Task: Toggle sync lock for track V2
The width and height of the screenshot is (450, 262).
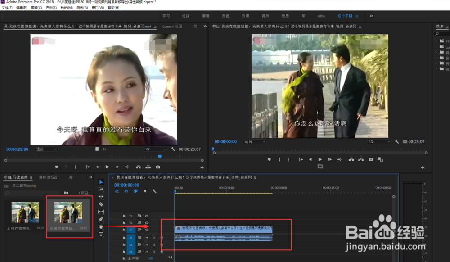Action: pos(139,223)
